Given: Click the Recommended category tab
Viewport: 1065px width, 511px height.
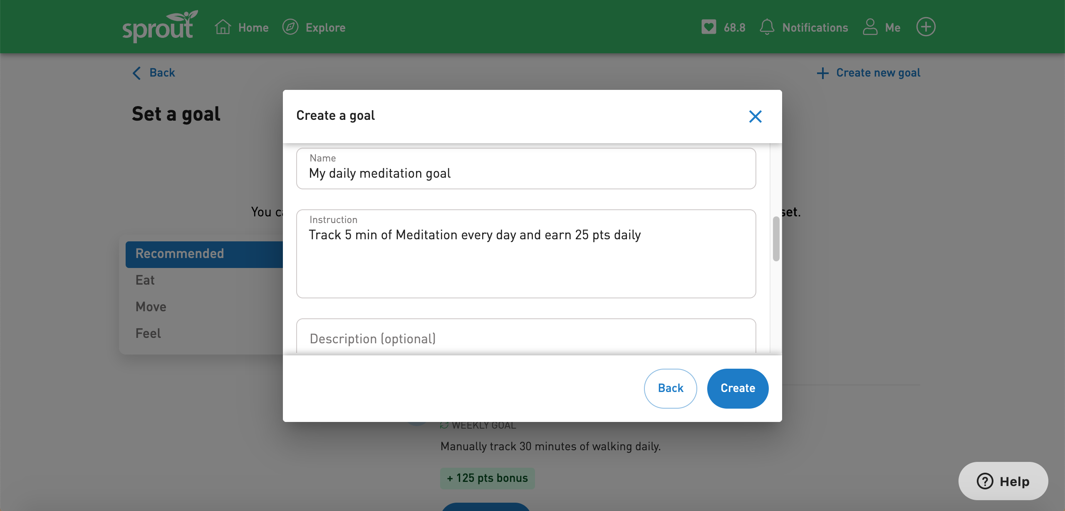Looking at the screenshot, I should (x=179, y=253).
